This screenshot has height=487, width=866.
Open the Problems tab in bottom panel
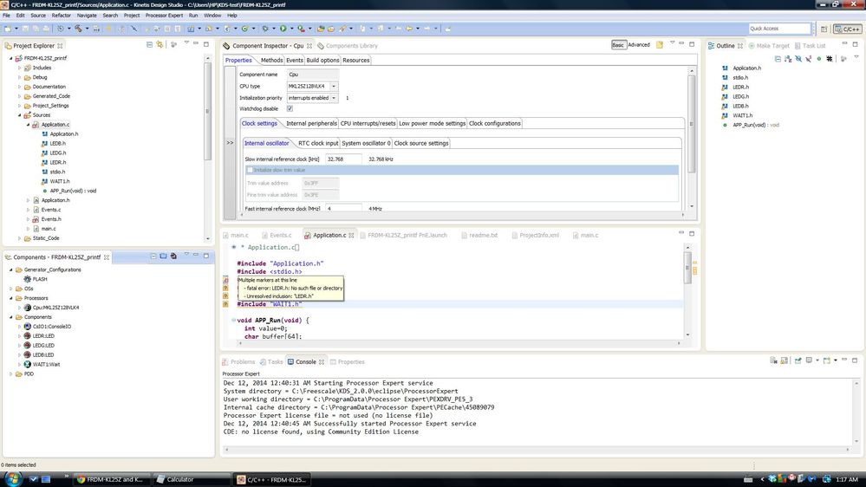point(238,361)
